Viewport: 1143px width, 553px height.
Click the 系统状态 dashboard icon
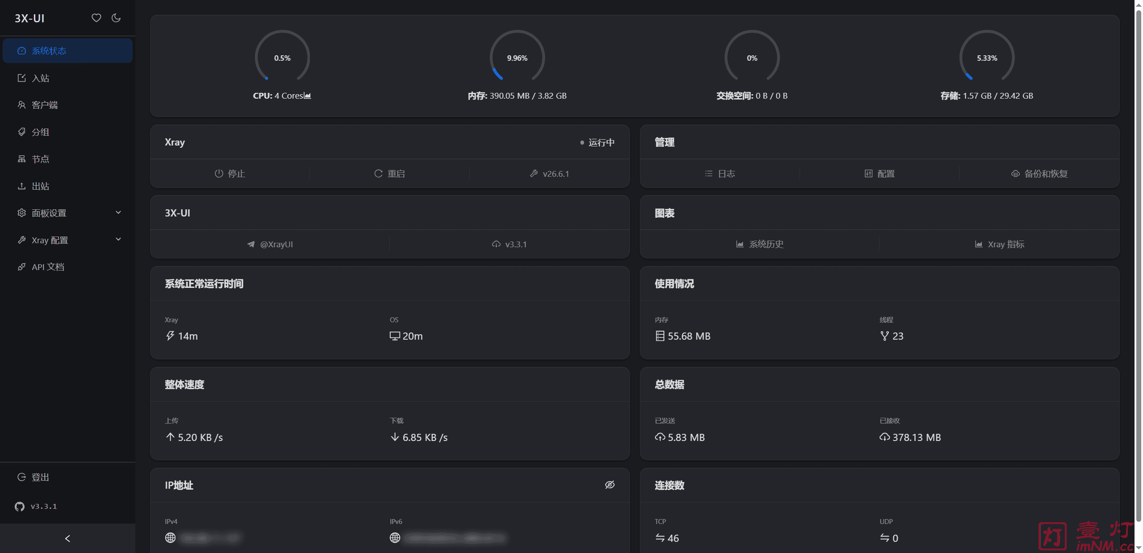tap(21, 50)
